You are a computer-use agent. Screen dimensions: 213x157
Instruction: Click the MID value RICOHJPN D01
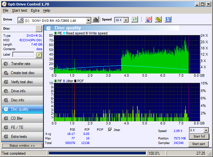[x=31, y=40]
